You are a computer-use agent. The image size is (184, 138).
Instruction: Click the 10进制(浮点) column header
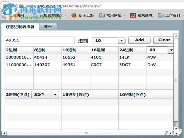pos(146,95)
